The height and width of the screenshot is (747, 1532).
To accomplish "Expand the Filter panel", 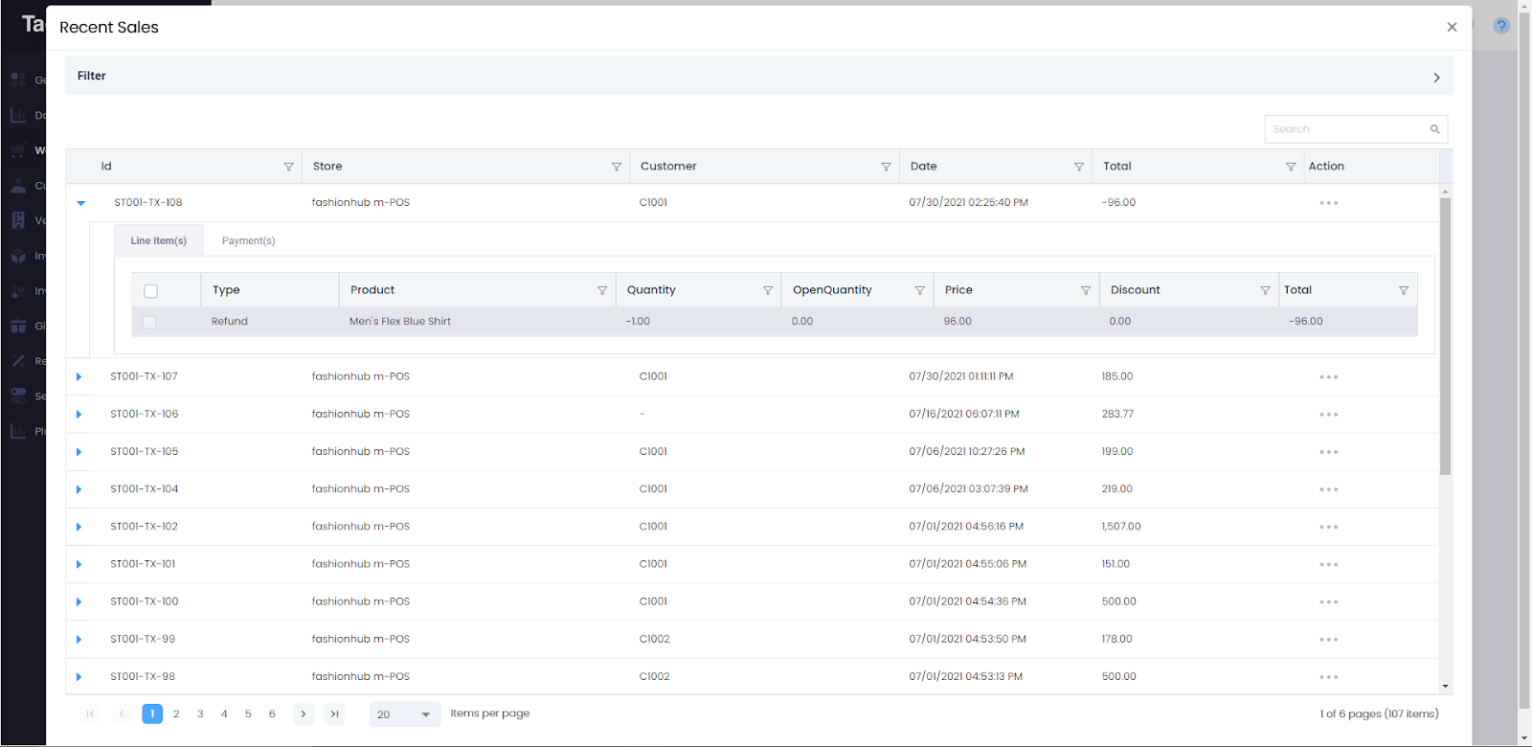I will [1435, 78].
